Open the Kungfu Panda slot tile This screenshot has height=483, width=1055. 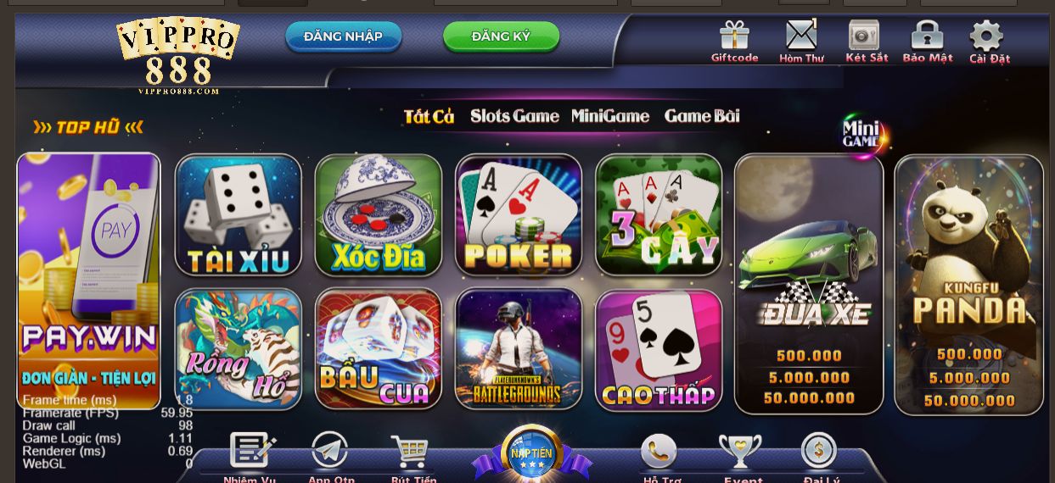(968, 285)
